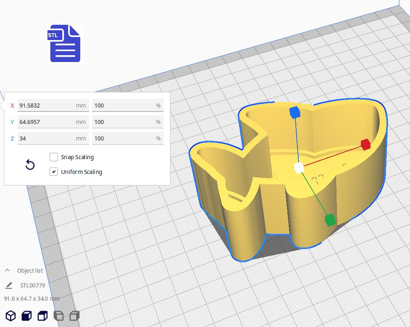Select the 3D perspective view cube icon
Screen dimensions: 410x327
(x=11, y=316)
